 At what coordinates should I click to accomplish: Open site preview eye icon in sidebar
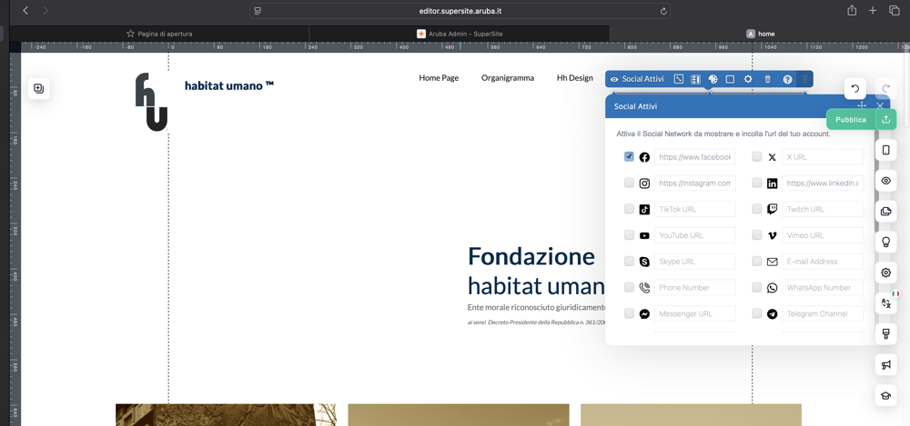click(x=885, y=181)
